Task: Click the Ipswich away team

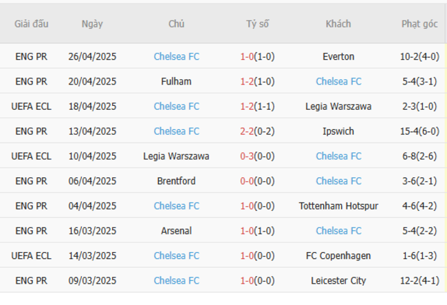Action: pyautogui.click(x=338, y=131)
